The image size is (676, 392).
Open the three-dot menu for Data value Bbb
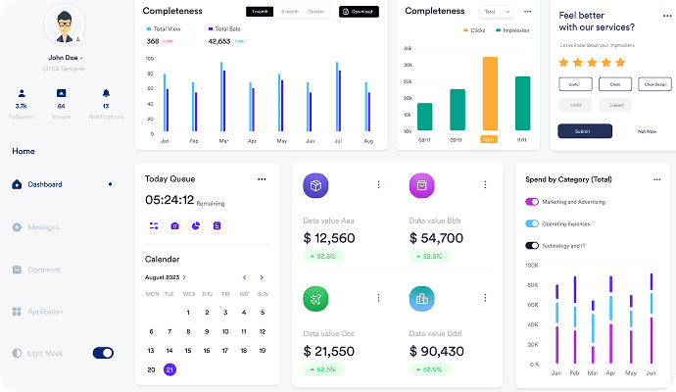pyautogui.click(x=484, y=184)
